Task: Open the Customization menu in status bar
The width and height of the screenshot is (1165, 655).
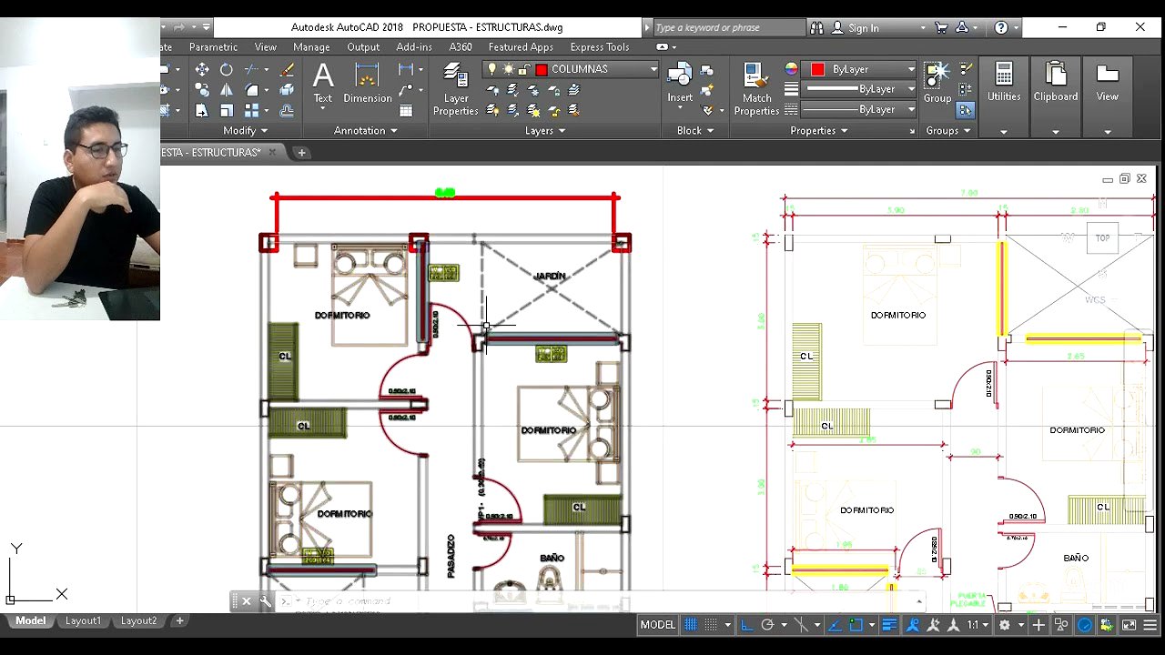Action: pos(1150,625)
